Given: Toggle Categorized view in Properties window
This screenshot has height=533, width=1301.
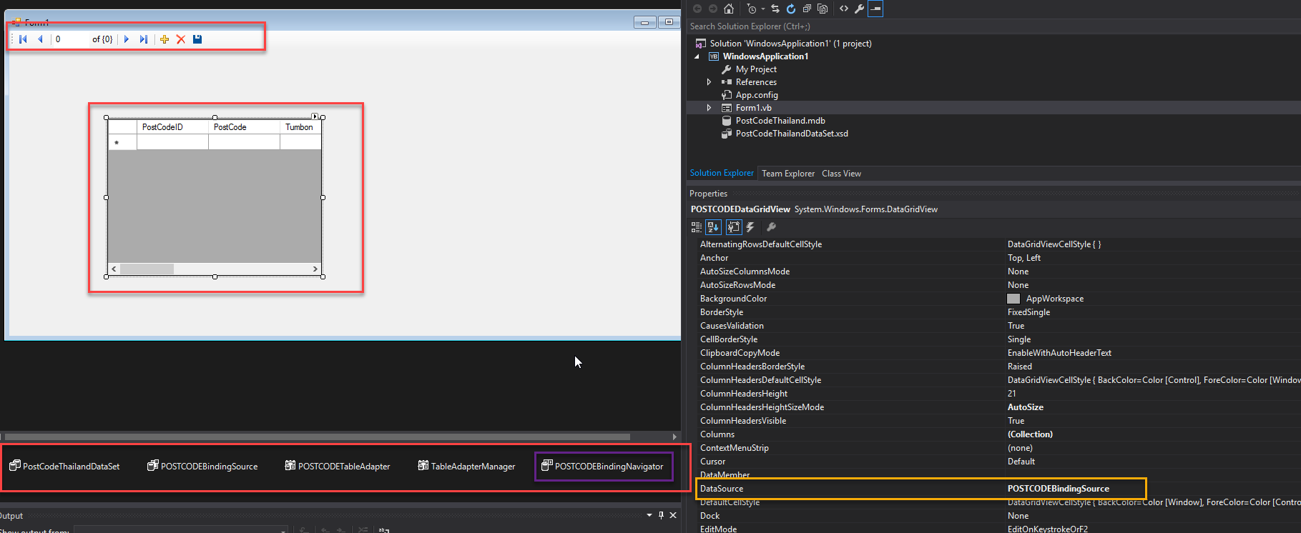Looking at the screenshot, I should [697, 227].
